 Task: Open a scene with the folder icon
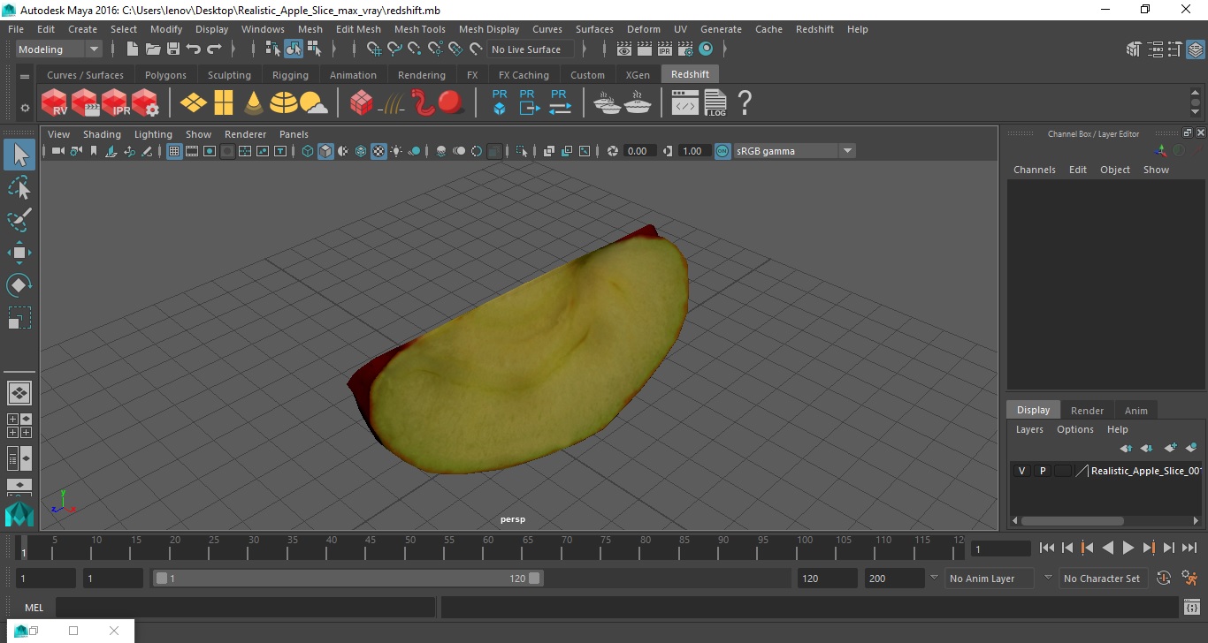coord(153,49)
